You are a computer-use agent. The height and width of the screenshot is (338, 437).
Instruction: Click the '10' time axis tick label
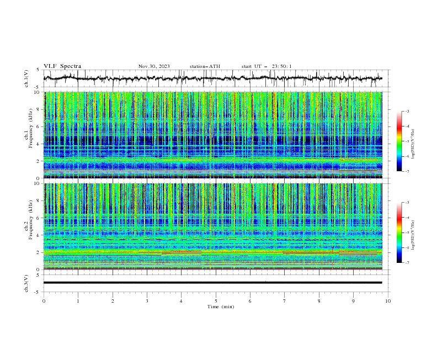coord(388,301)
